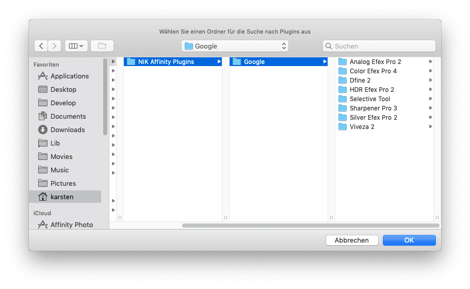Screen dimensions: 470x289
Task: Click the horizontal scrollbar below columns
Action: 311,226
